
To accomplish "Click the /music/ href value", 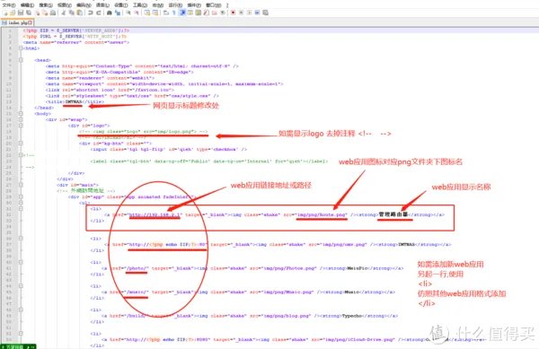I will [x=137, y=292].
